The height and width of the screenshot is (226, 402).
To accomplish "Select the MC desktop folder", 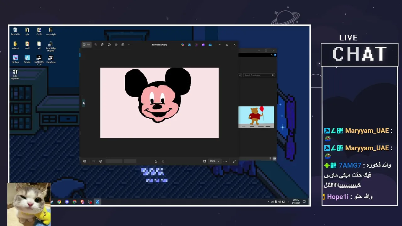I will pyautogui.click(x=39, y=45).
